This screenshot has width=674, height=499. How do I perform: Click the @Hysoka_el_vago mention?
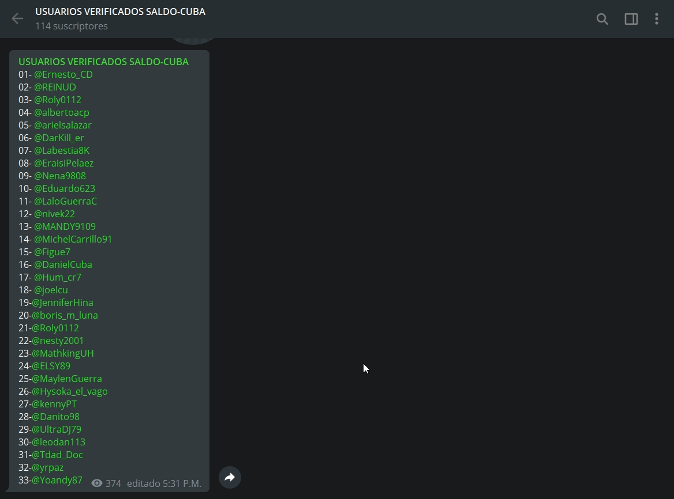pos(70,391)
